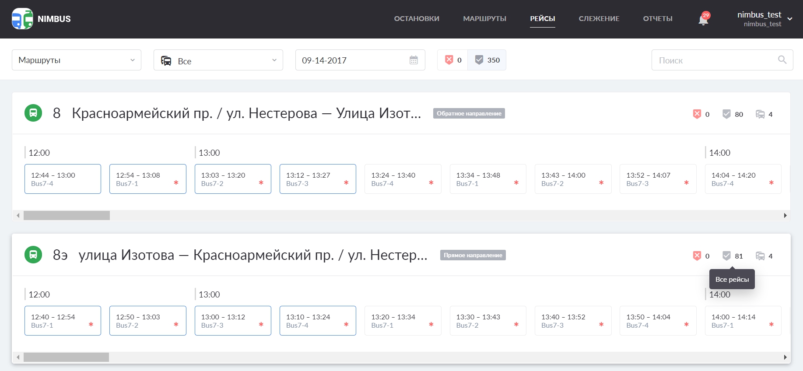803x371 pixels.
Task: Open the notifications bell
Action: point(703,20)
